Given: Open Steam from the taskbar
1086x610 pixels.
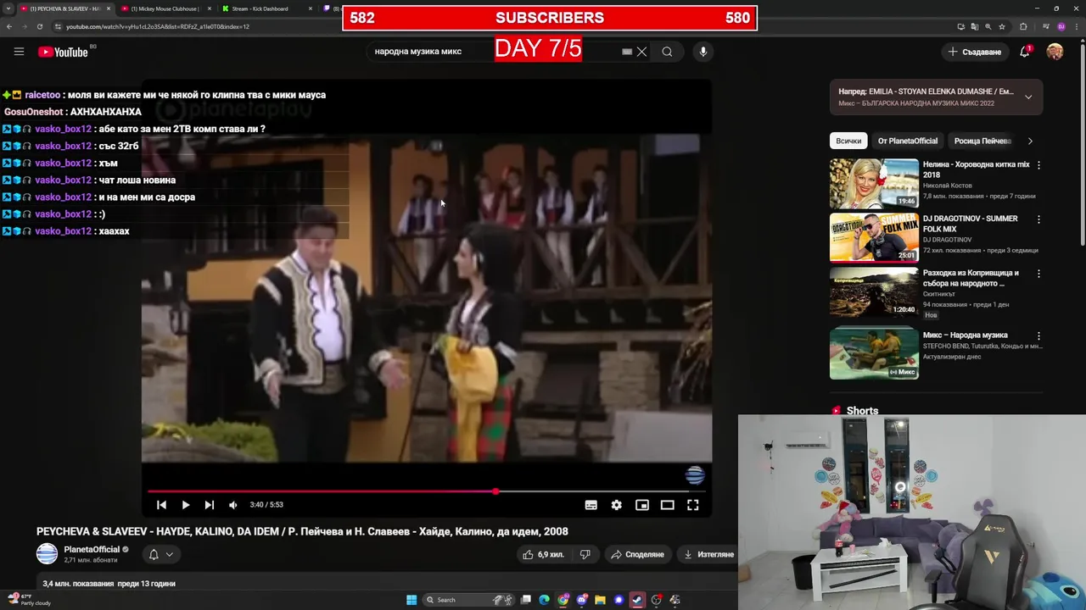Looking at the screenshot, I should [x=637, y=600].
